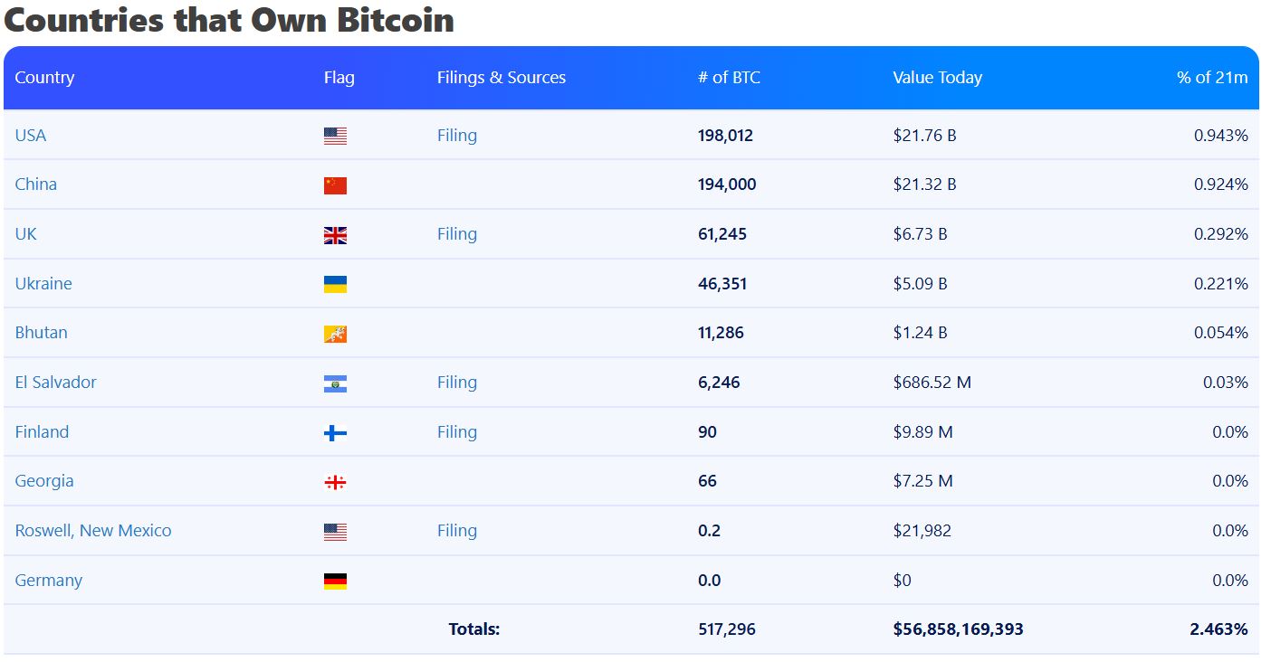1271x662 pixels.
Task: Click the USA flag icon
Action: [x=336, y=135]
